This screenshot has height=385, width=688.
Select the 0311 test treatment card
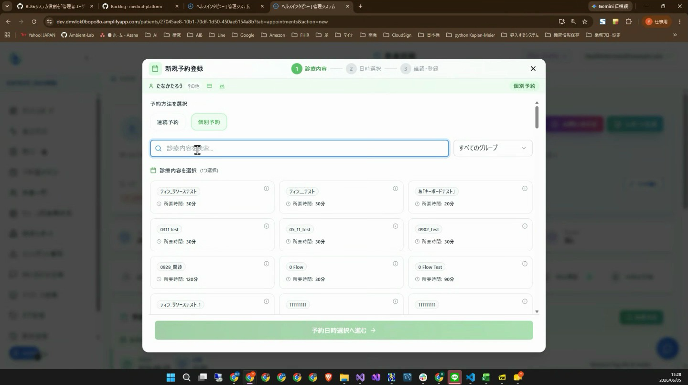(x=212, y=235)
